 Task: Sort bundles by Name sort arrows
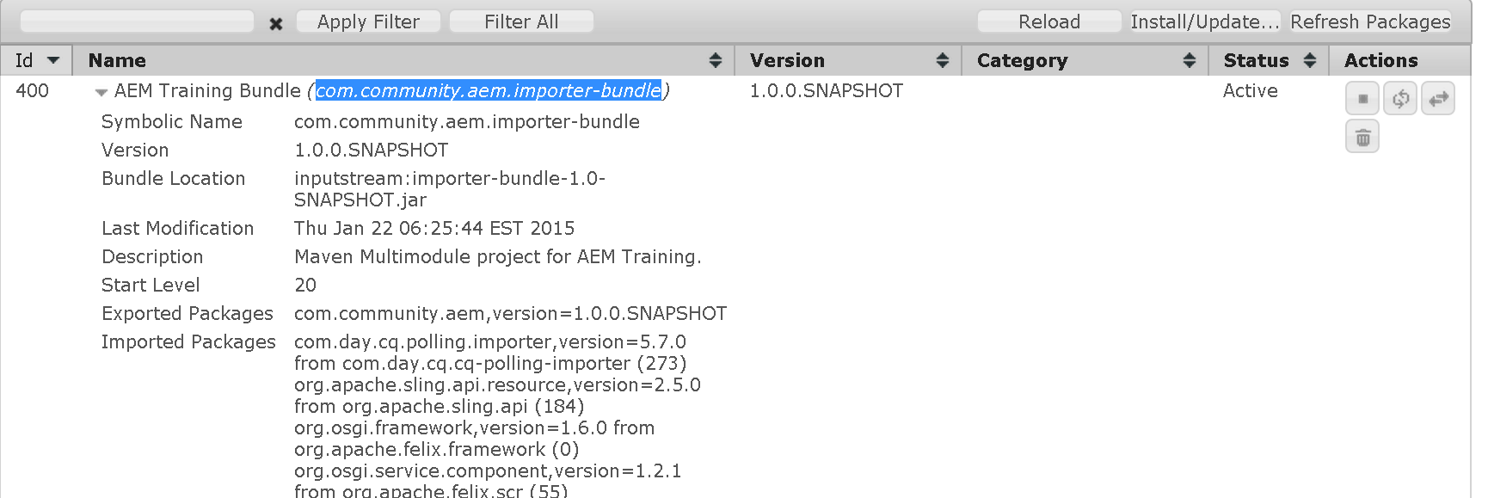pos(715,60)
